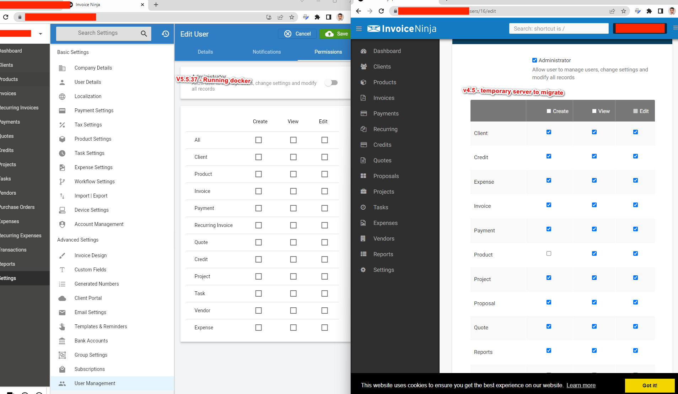Viewport: 678px width, 394px height.
Task: Open the hamburger menu beside InvoiceNinja logo
Action: [359, 29]
